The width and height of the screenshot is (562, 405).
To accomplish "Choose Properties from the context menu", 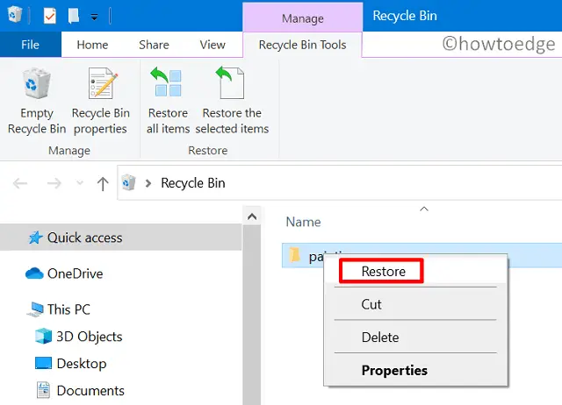I will click(415, 370).
